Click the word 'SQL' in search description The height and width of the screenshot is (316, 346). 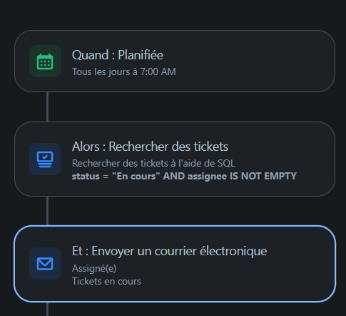(226, 163)
